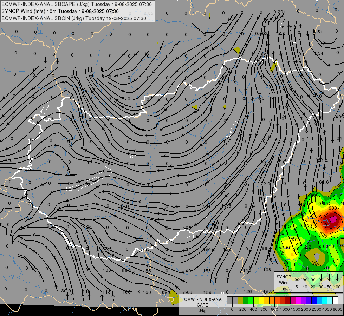Click the '0.291' value on the map

coord(279,12)
